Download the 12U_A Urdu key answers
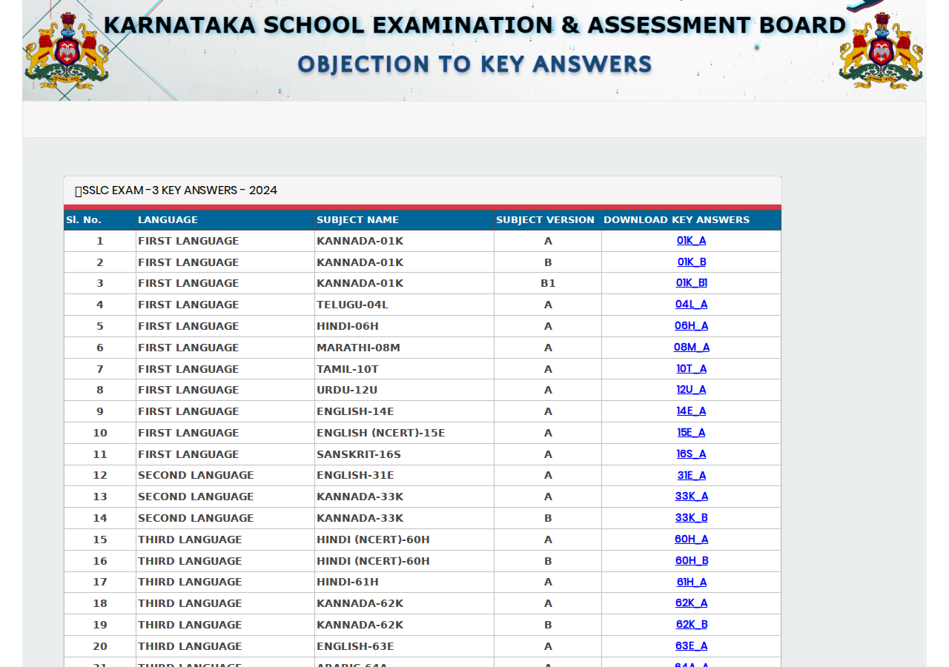This screenshot has height=667, width=949. 691,390
